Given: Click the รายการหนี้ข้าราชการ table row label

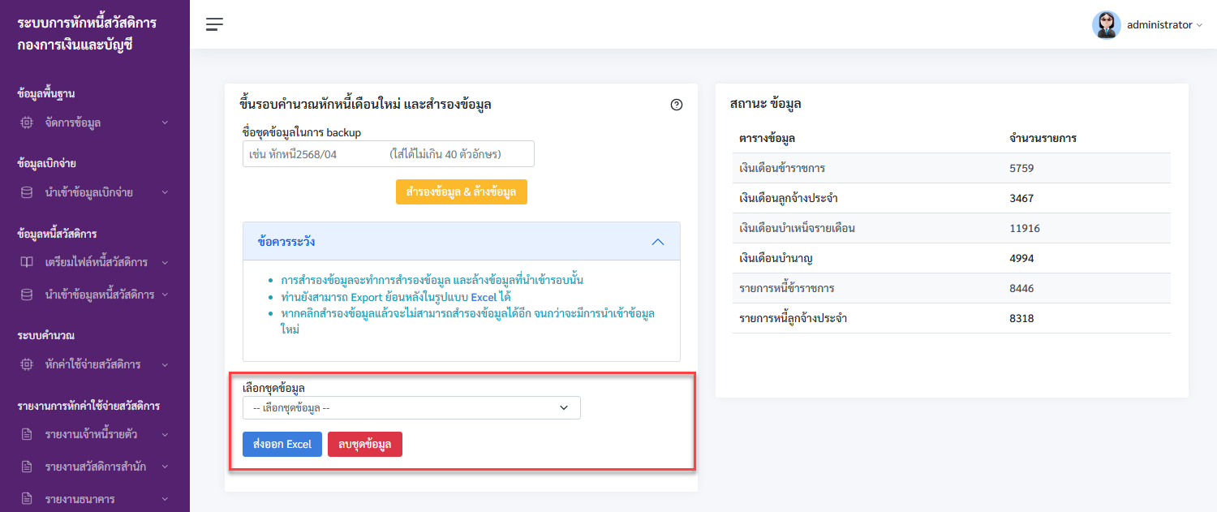Looking at the screenshot, I should (787, 288).
